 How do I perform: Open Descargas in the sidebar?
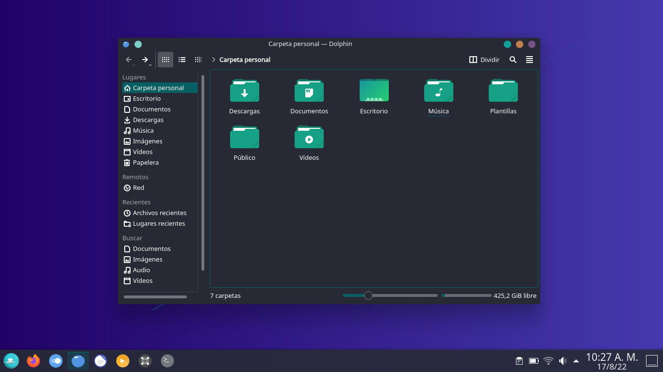coord(160,120)
